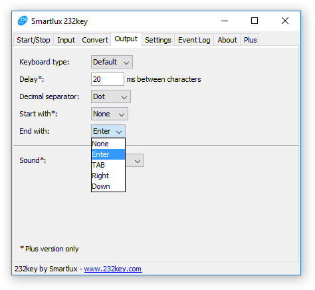Minimize the Smartlux 232key window
This screenshot has height=290, width=315.
pos(225,21)
